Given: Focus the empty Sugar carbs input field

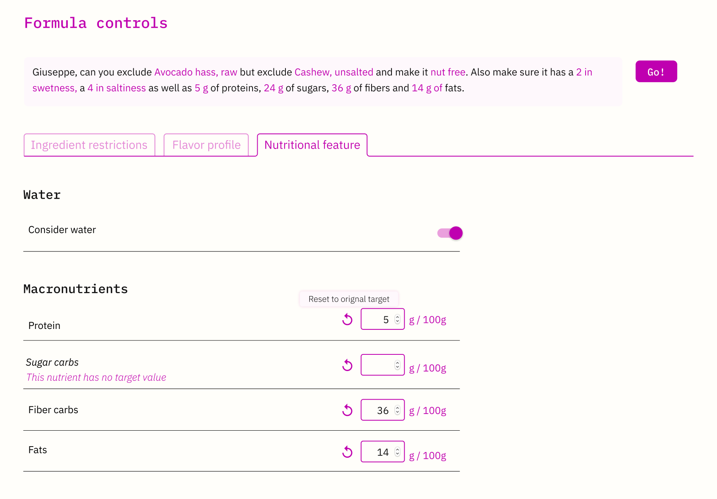Looking at the screenshot, I should tap(383, 365).
